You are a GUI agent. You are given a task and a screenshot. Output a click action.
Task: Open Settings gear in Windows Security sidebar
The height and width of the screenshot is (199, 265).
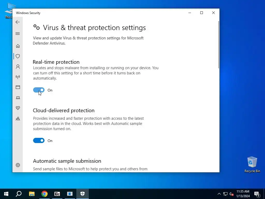click(x=18, y=165)
